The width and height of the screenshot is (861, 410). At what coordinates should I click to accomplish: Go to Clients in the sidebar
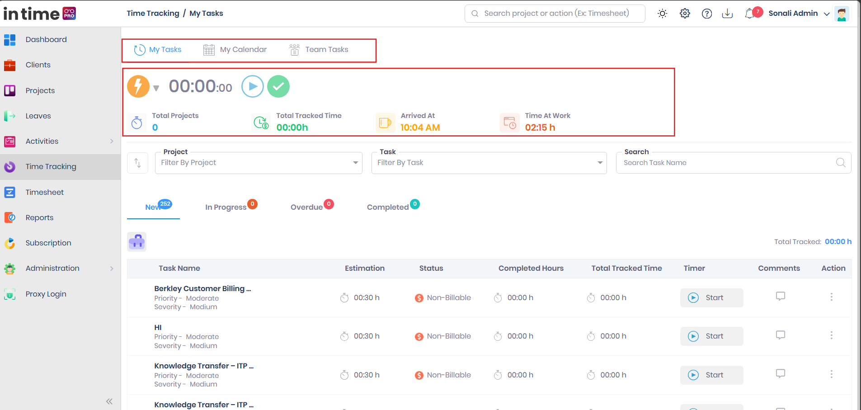[x=38, y=65]
